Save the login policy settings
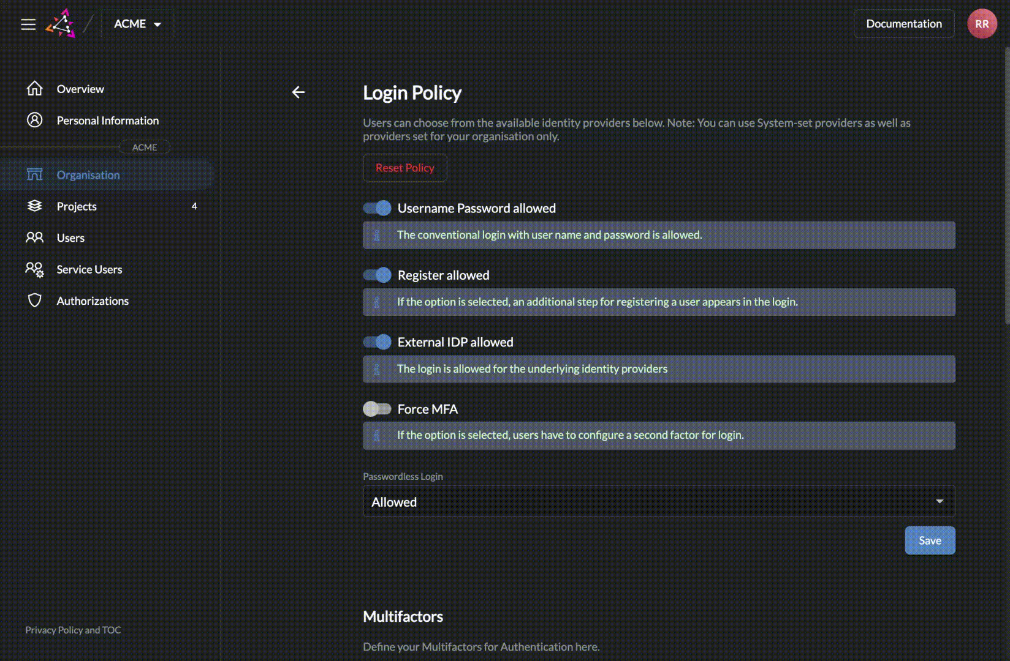The image size is (1010, 661). [x=930, y=540]
